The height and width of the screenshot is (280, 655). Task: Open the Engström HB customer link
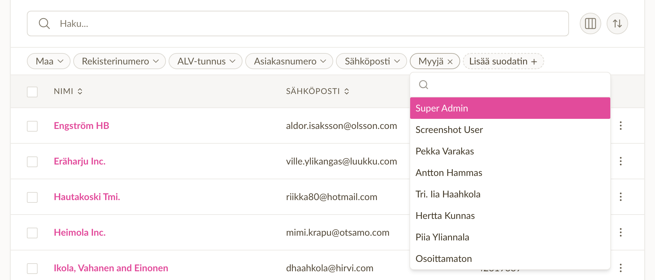pyautogui.click(x=82, y=126)
